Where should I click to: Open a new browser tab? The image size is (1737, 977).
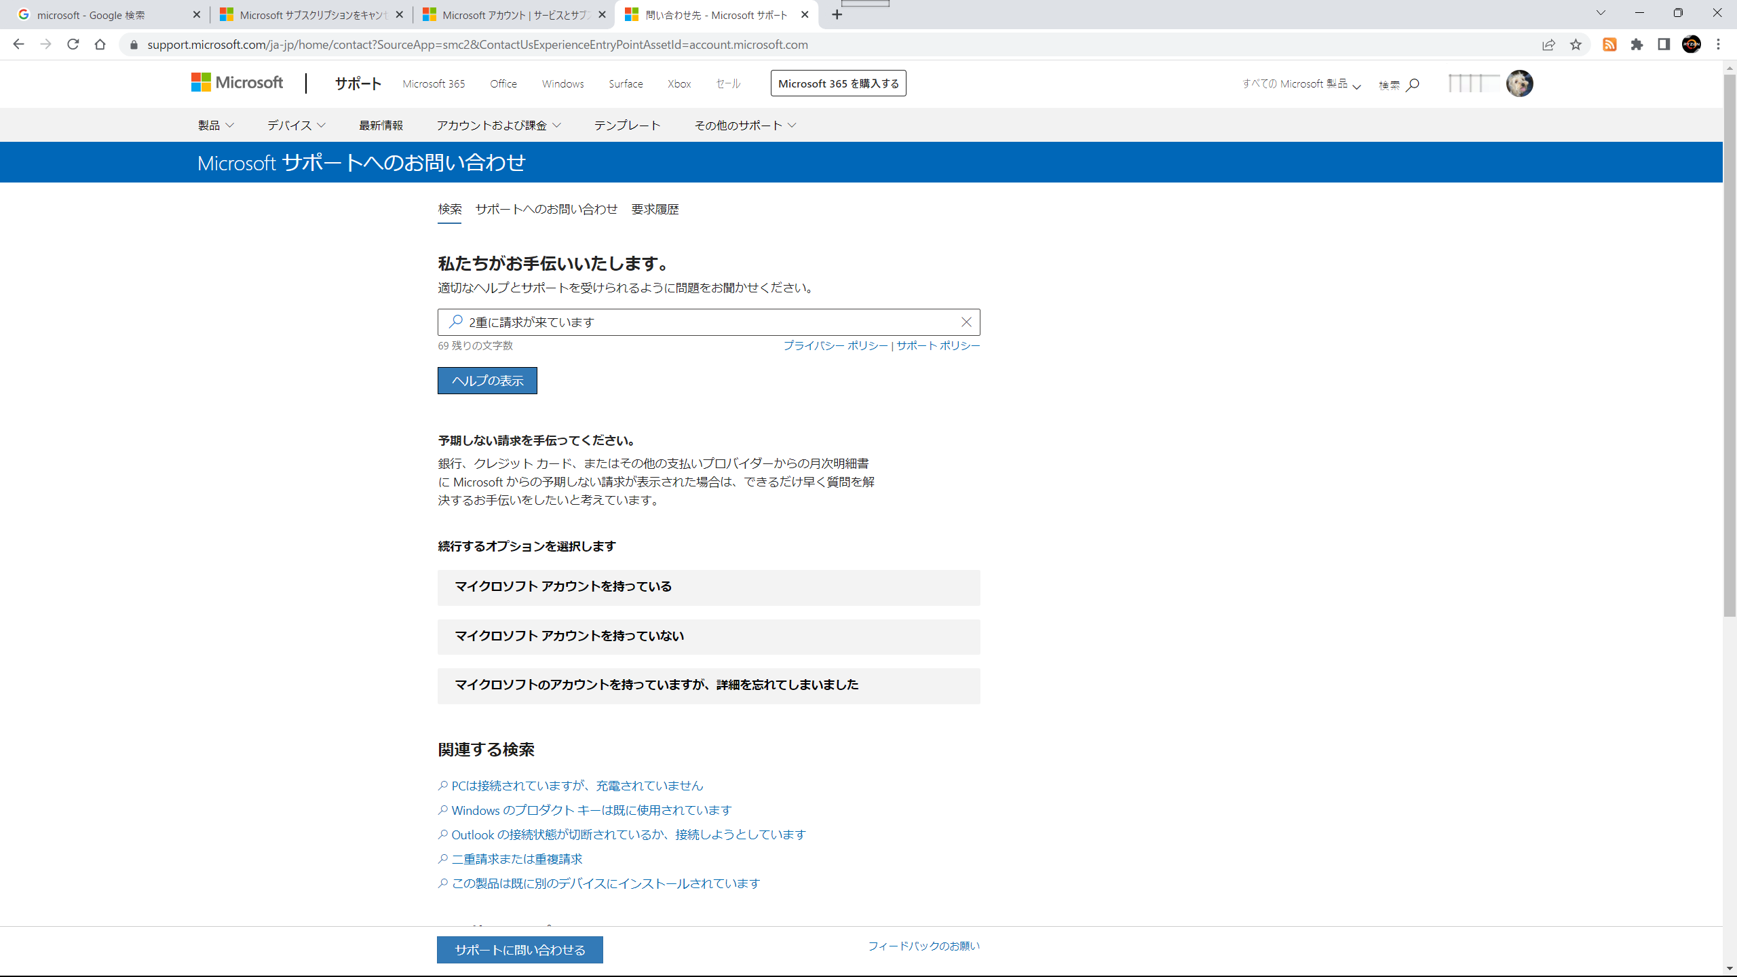tap(837, 15)
